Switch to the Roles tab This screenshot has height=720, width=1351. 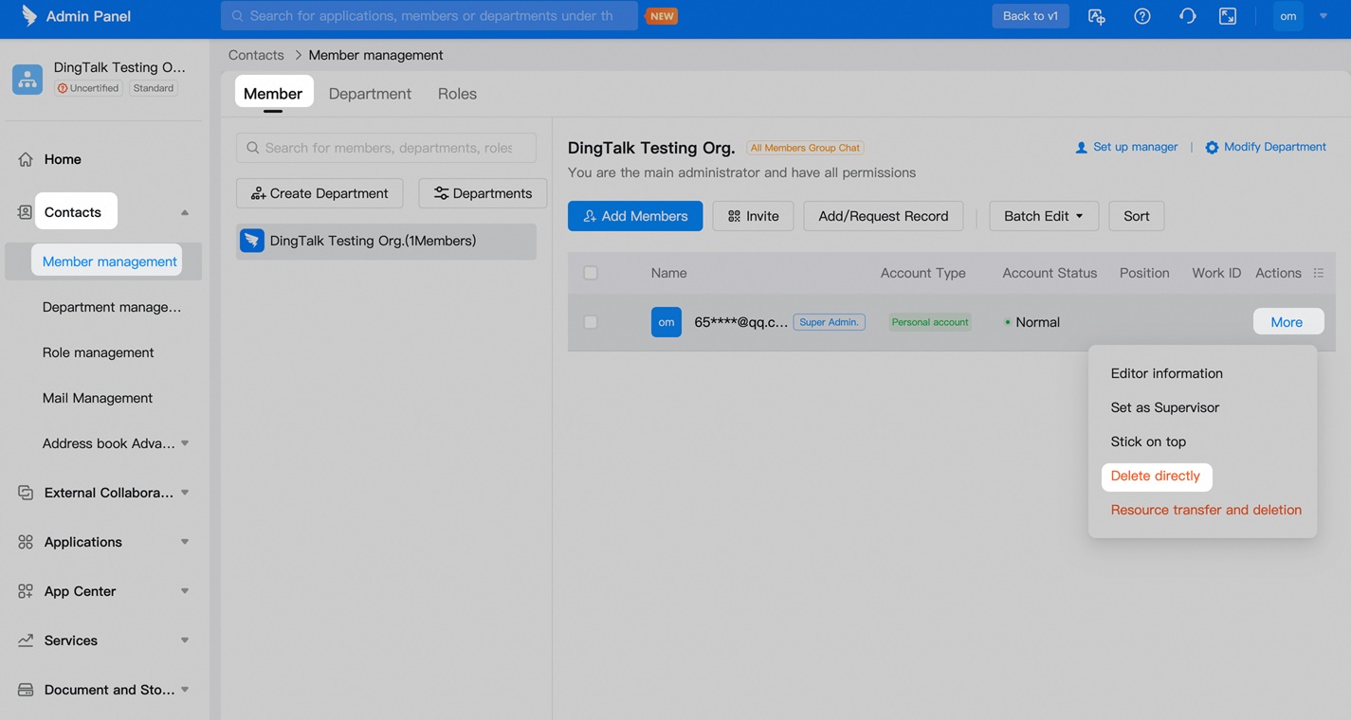tap(457, 93)
